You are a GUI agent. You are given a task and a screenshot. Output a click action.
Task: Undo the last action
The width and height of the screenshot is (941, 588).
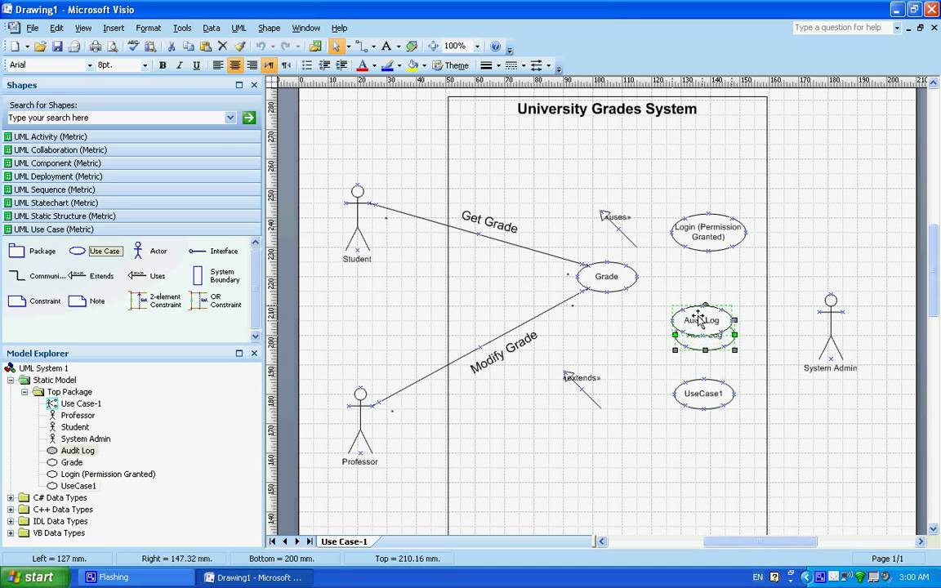[x=261, y=47]
